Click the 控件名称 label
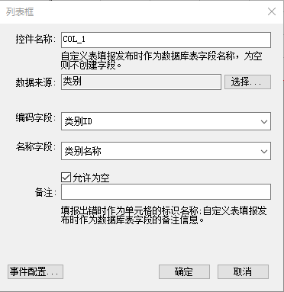This screenshot has height=292, width=284. coord(35,40)
